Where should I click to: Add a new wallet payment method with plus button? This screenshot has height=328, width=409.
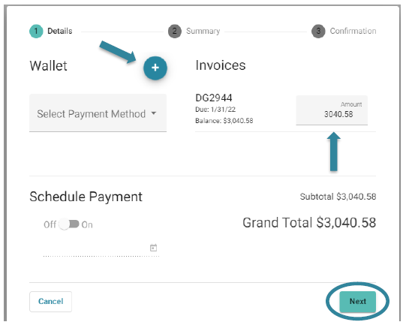(155, 68)
